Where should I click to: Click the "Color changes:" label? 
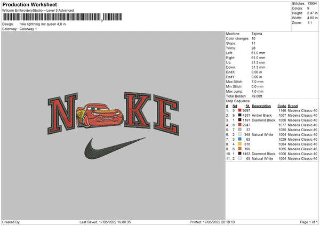tap(237, 38)
